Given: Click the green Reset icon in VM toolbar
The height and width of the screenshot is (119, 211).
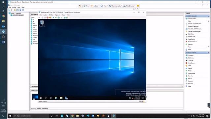Looking at the screenshot, I should pyautogui.click(x=56, y=18).
